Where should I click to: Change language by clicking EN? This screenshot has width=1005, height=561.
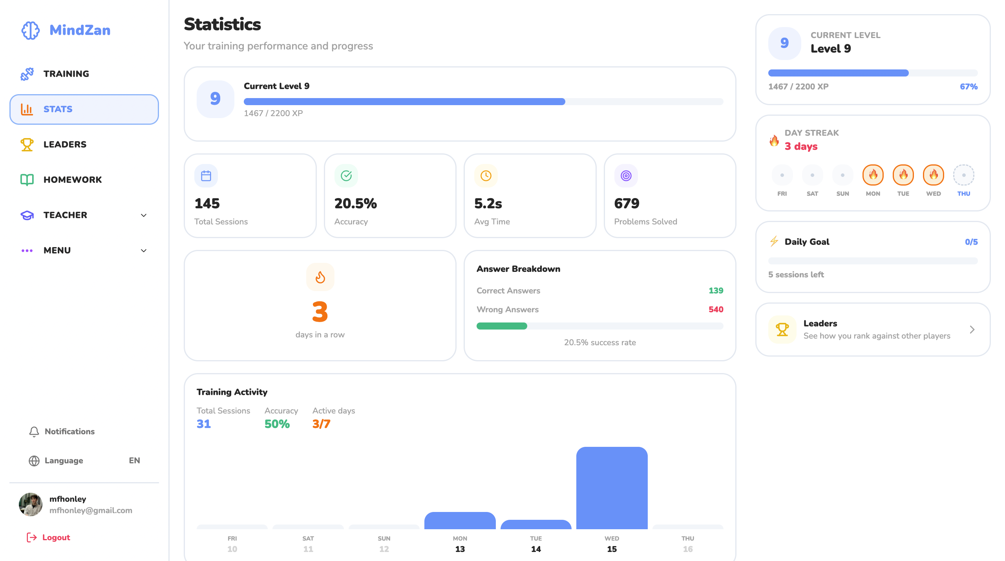click(134, 461)
